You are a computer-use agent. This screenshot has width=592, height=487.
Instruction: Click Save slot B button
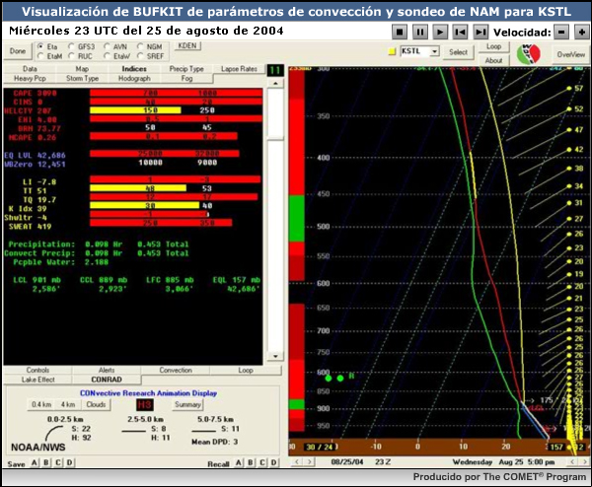pos(46,462)
